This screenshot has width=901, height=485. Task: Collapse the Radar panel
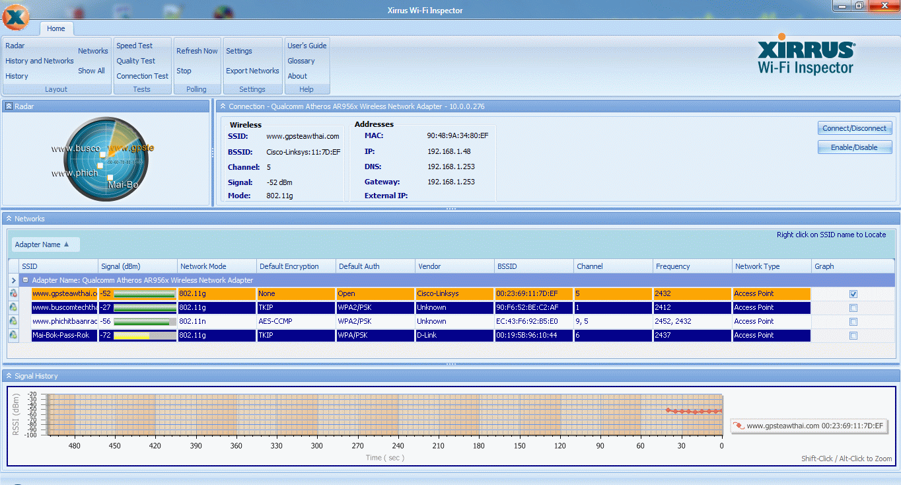(9, 106)
